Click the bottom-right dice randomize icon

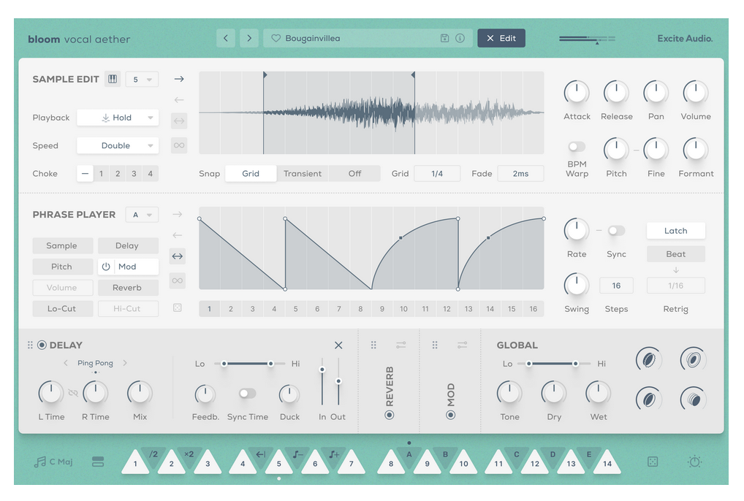click(x=653, y=462)
